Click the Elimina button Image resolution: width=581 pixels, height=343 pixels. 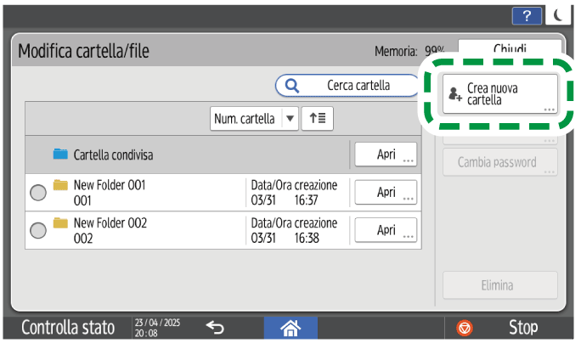tap(500, 285)
